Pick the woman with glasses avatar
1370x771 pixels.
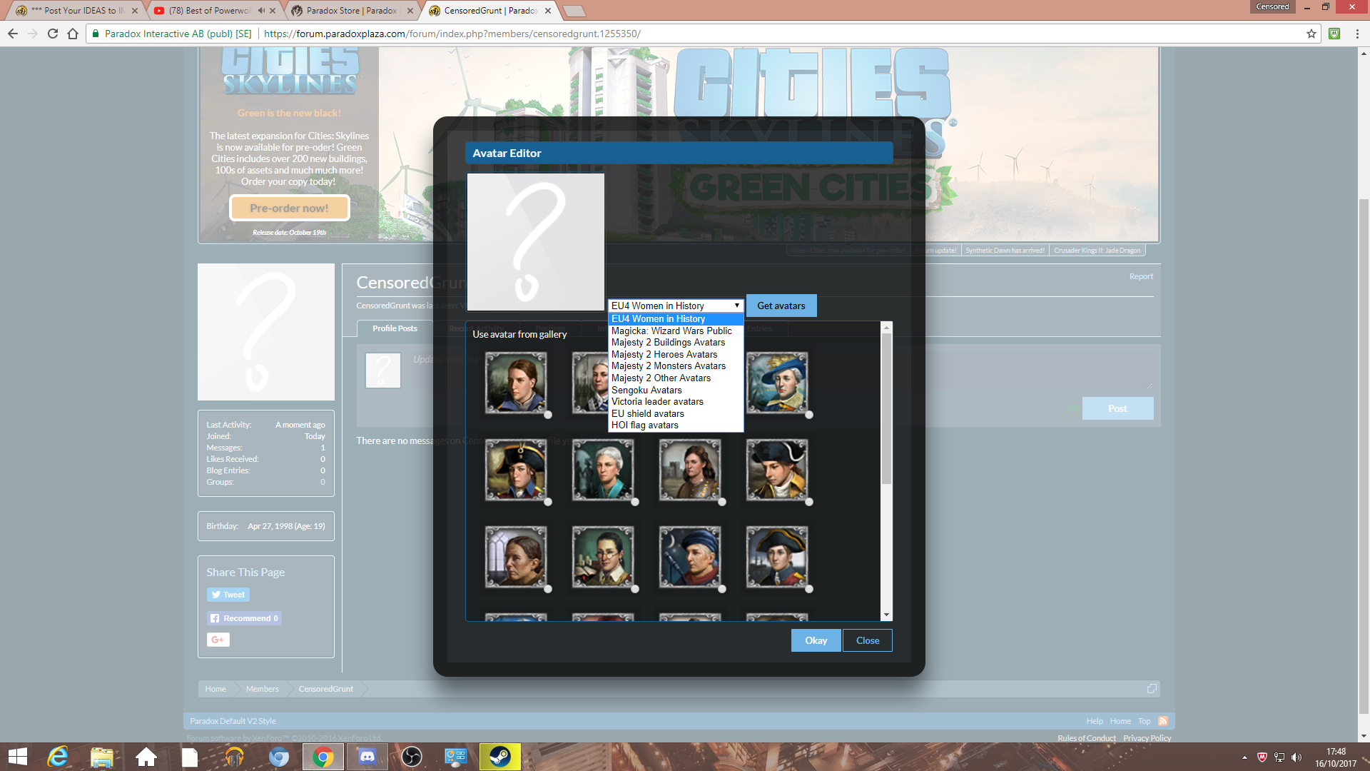pos(603,557)
